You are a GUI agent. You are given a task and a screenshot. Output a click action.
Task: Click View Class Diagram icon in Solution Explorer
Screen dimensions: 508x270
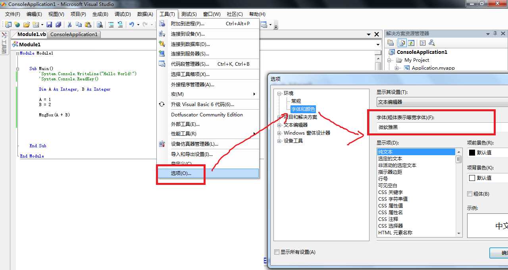click(432, 43)
